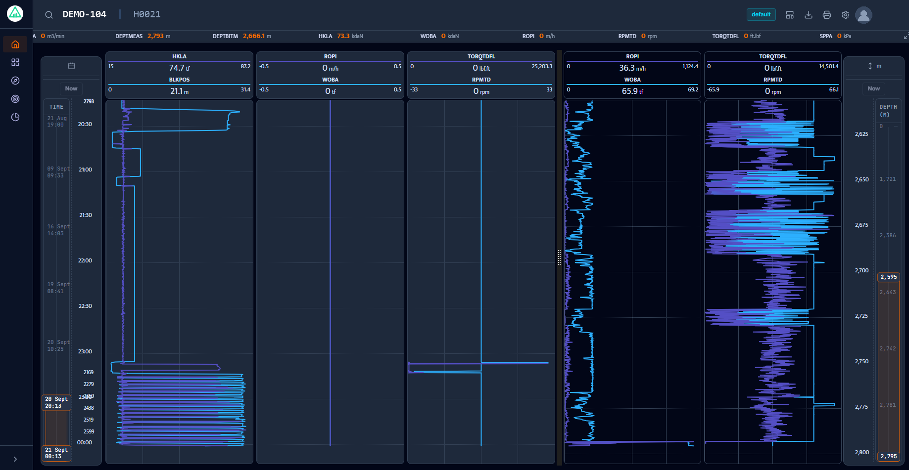Click the depth up-down arrow icon
Screen dimensions: 909x470
[x=870, y=66]
